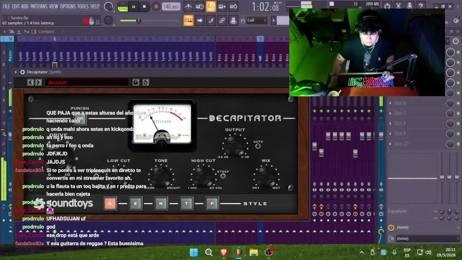This screenshot has width=462, height=260.
Task: Open the PATTERNS menu
Action: tap(39, 6)
